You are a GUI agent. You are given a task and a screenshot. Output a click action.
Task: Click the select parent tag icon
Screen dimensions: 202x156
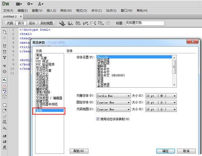(4, 66)
